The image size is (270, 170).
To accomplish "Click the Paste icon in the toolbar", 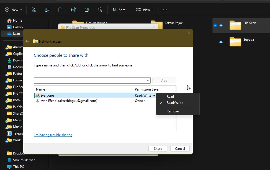I will coord(60,10).
